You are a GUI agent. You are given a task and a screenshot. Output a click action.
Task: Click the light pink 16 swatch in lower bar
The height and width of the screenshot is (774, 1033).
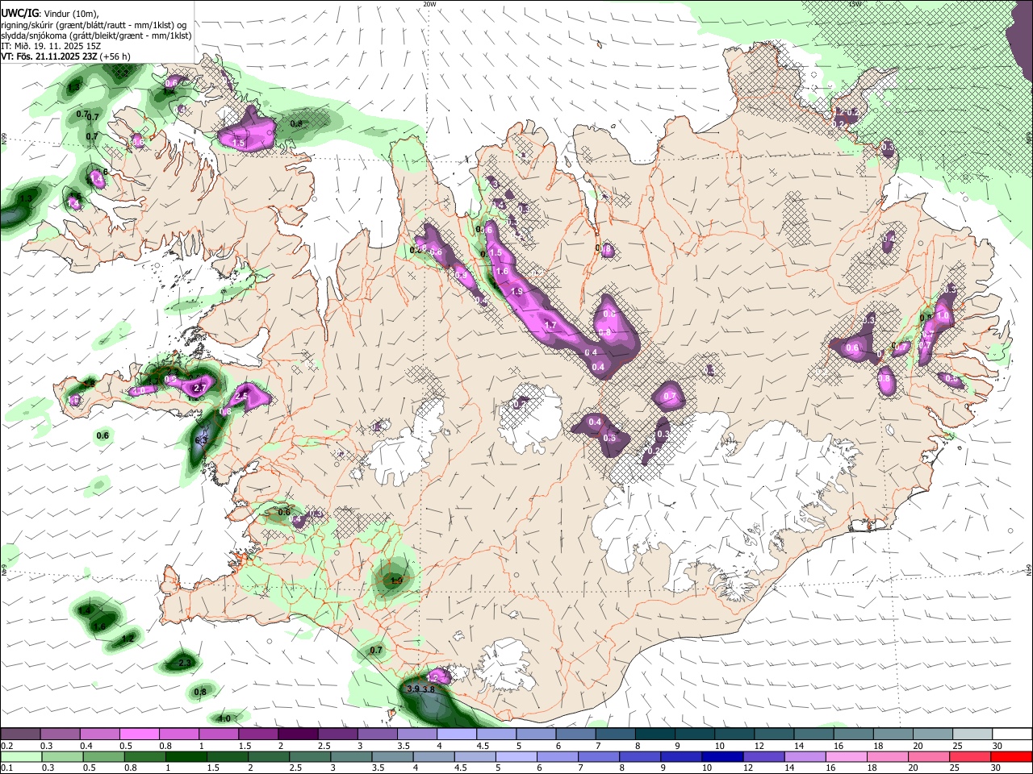pos(846,756)
